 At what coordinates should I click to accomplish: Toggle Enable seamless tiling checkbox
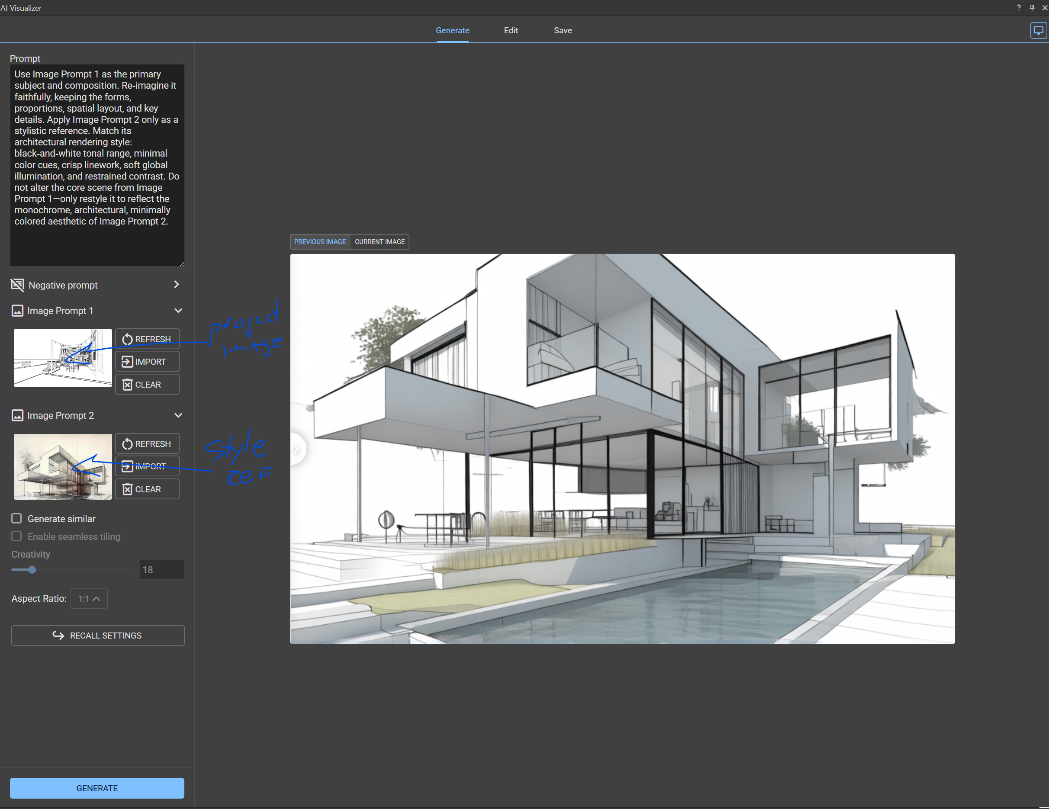[17, 536]
